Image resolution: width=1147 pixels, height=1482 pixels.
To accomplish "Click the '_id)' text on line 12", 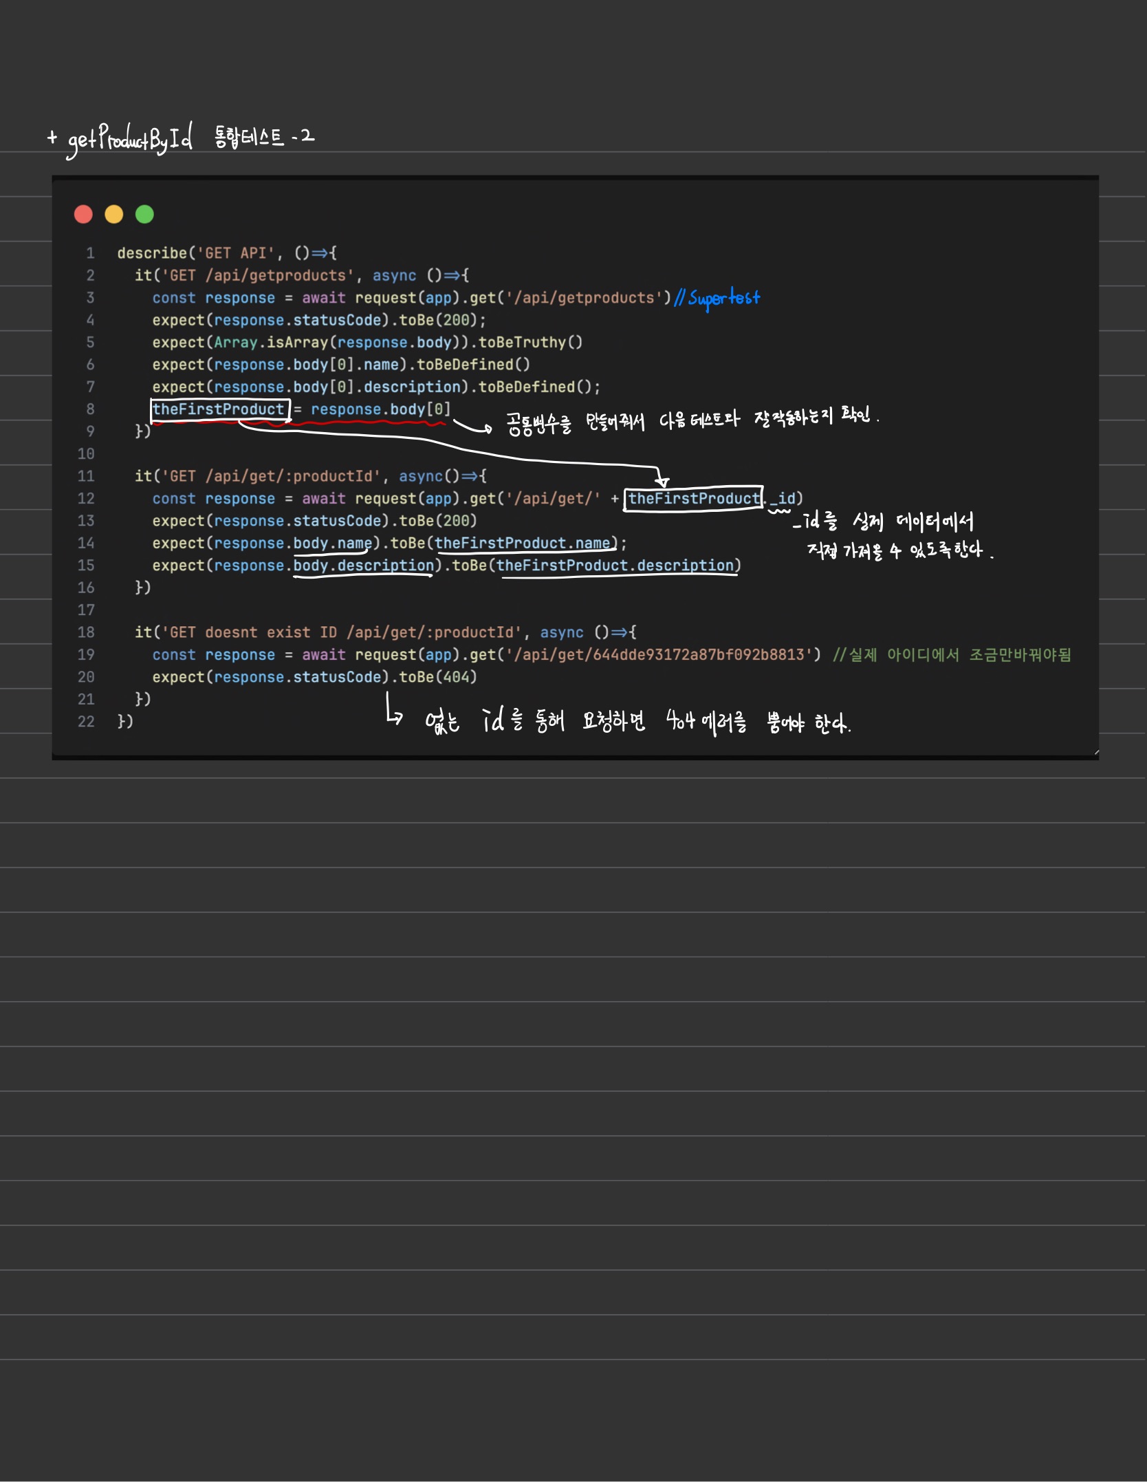I will pyautogui.click(x=786, y=499).
